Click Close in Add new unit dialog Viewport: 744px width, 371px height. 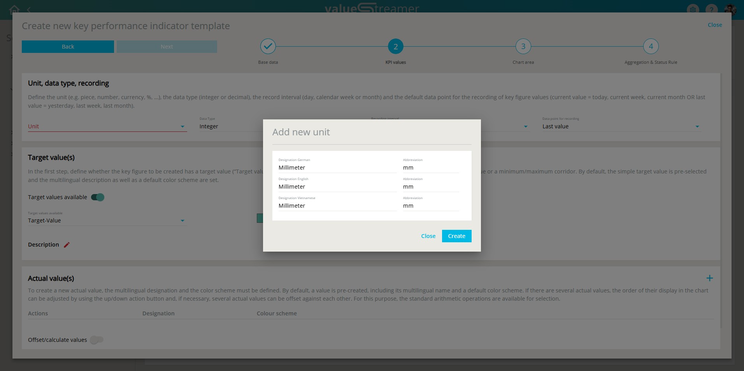click(x=428, y=236)
